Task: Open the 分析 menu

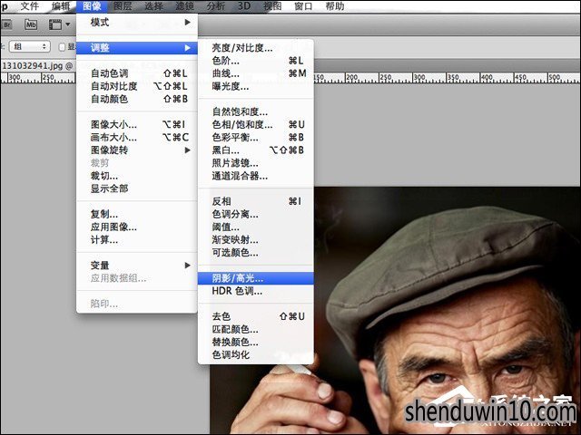Action: pos(216,6)
